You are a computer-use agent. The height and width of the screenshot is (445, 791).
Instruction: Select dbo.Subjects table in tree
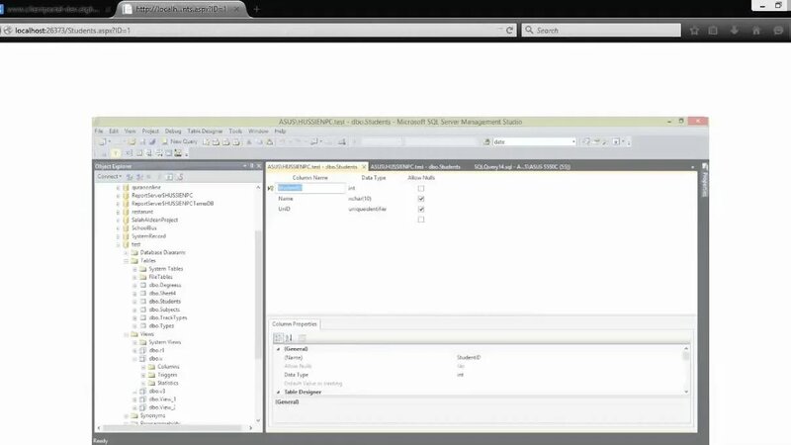pyautogui.click(x=164, y=310)
